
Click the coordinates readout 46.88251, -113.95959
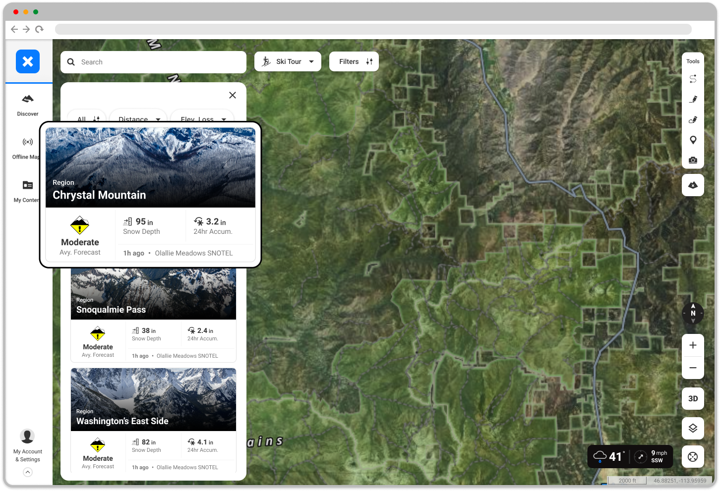[680, 481]
